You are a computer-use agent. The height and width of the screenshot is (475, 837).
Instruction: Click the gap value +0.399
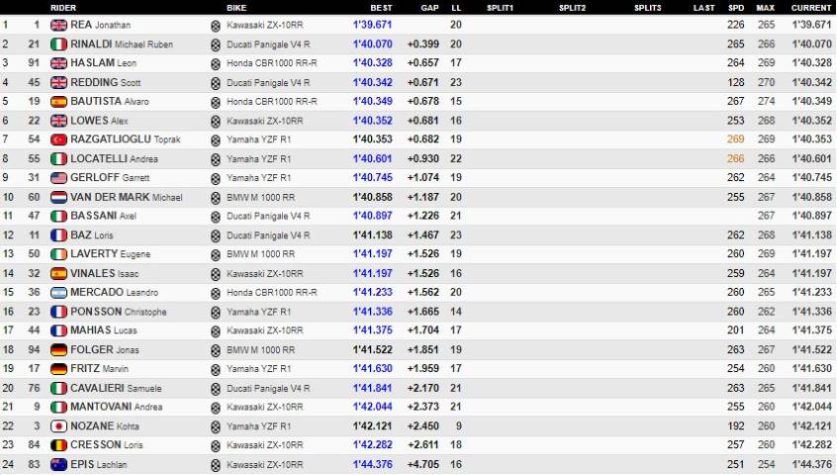(423, 45)
